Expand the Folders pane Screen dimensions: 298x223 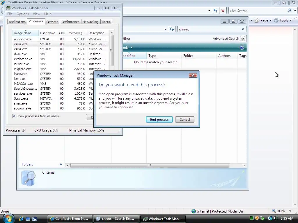61,164
